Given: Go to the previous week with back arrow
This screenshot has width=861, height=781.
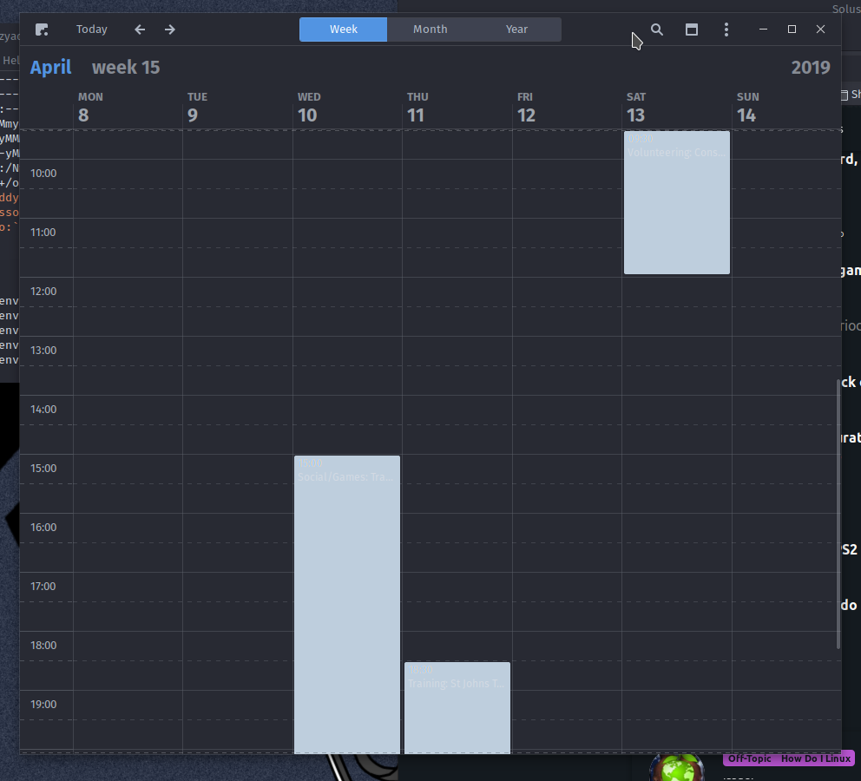Looking at the screenshot, I should 140,30.
